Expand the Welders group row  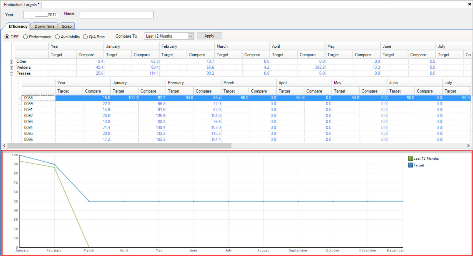(11, 68)
